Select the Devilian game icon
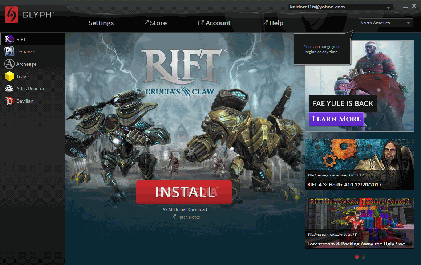The width and height of the screenshot is (421, 265). coord(9,101)
